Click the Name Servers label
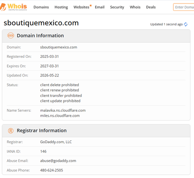 (19, 111)
